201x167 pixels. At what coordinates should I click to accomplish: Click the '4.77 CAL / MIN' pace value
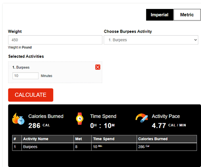pos(169,126)
